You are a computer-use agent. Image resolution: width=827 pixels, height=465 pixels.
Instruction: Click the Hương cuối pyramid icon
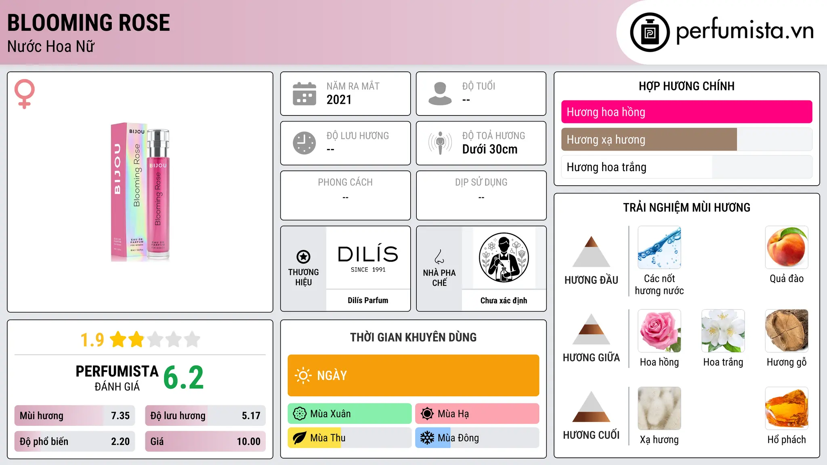(591, 406)
